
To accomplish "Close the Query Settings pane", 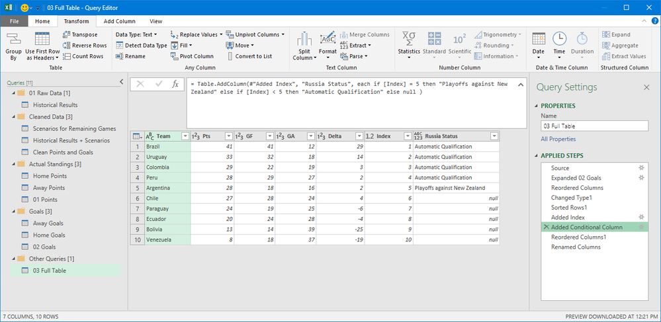I will (x=646, y=87).
